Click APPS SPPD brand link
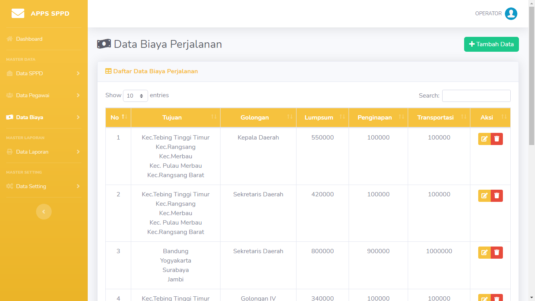Screen dimensions: 535x301 point(50,14)
